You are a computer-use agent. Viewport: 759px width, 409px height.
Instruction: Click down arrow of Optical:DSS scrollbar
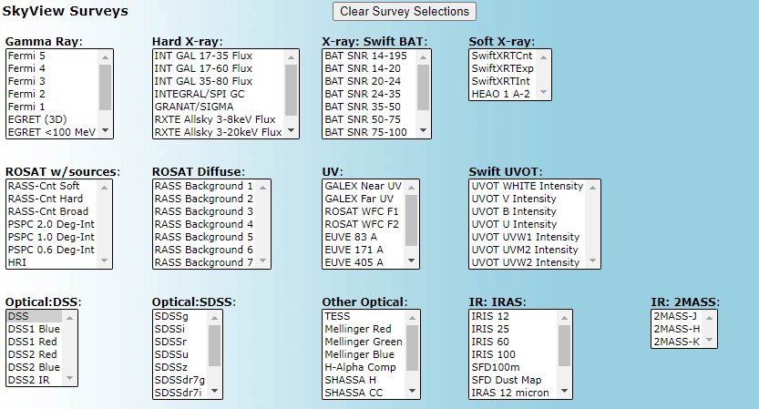[x=69, y=379]
